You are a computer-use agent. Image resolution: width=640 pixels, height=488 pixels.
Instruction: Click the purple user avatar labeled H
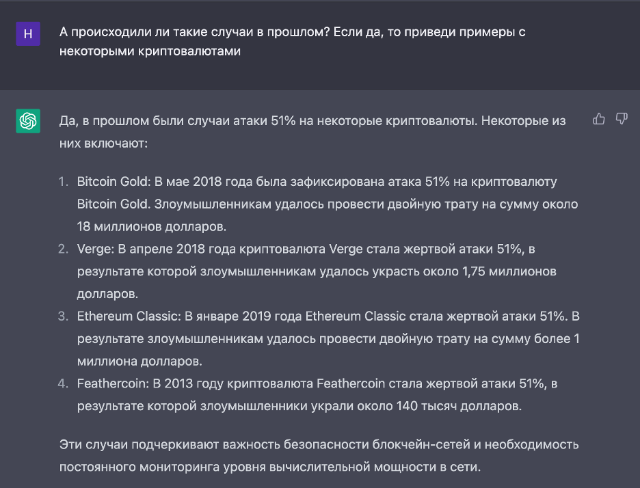[28, 33]
